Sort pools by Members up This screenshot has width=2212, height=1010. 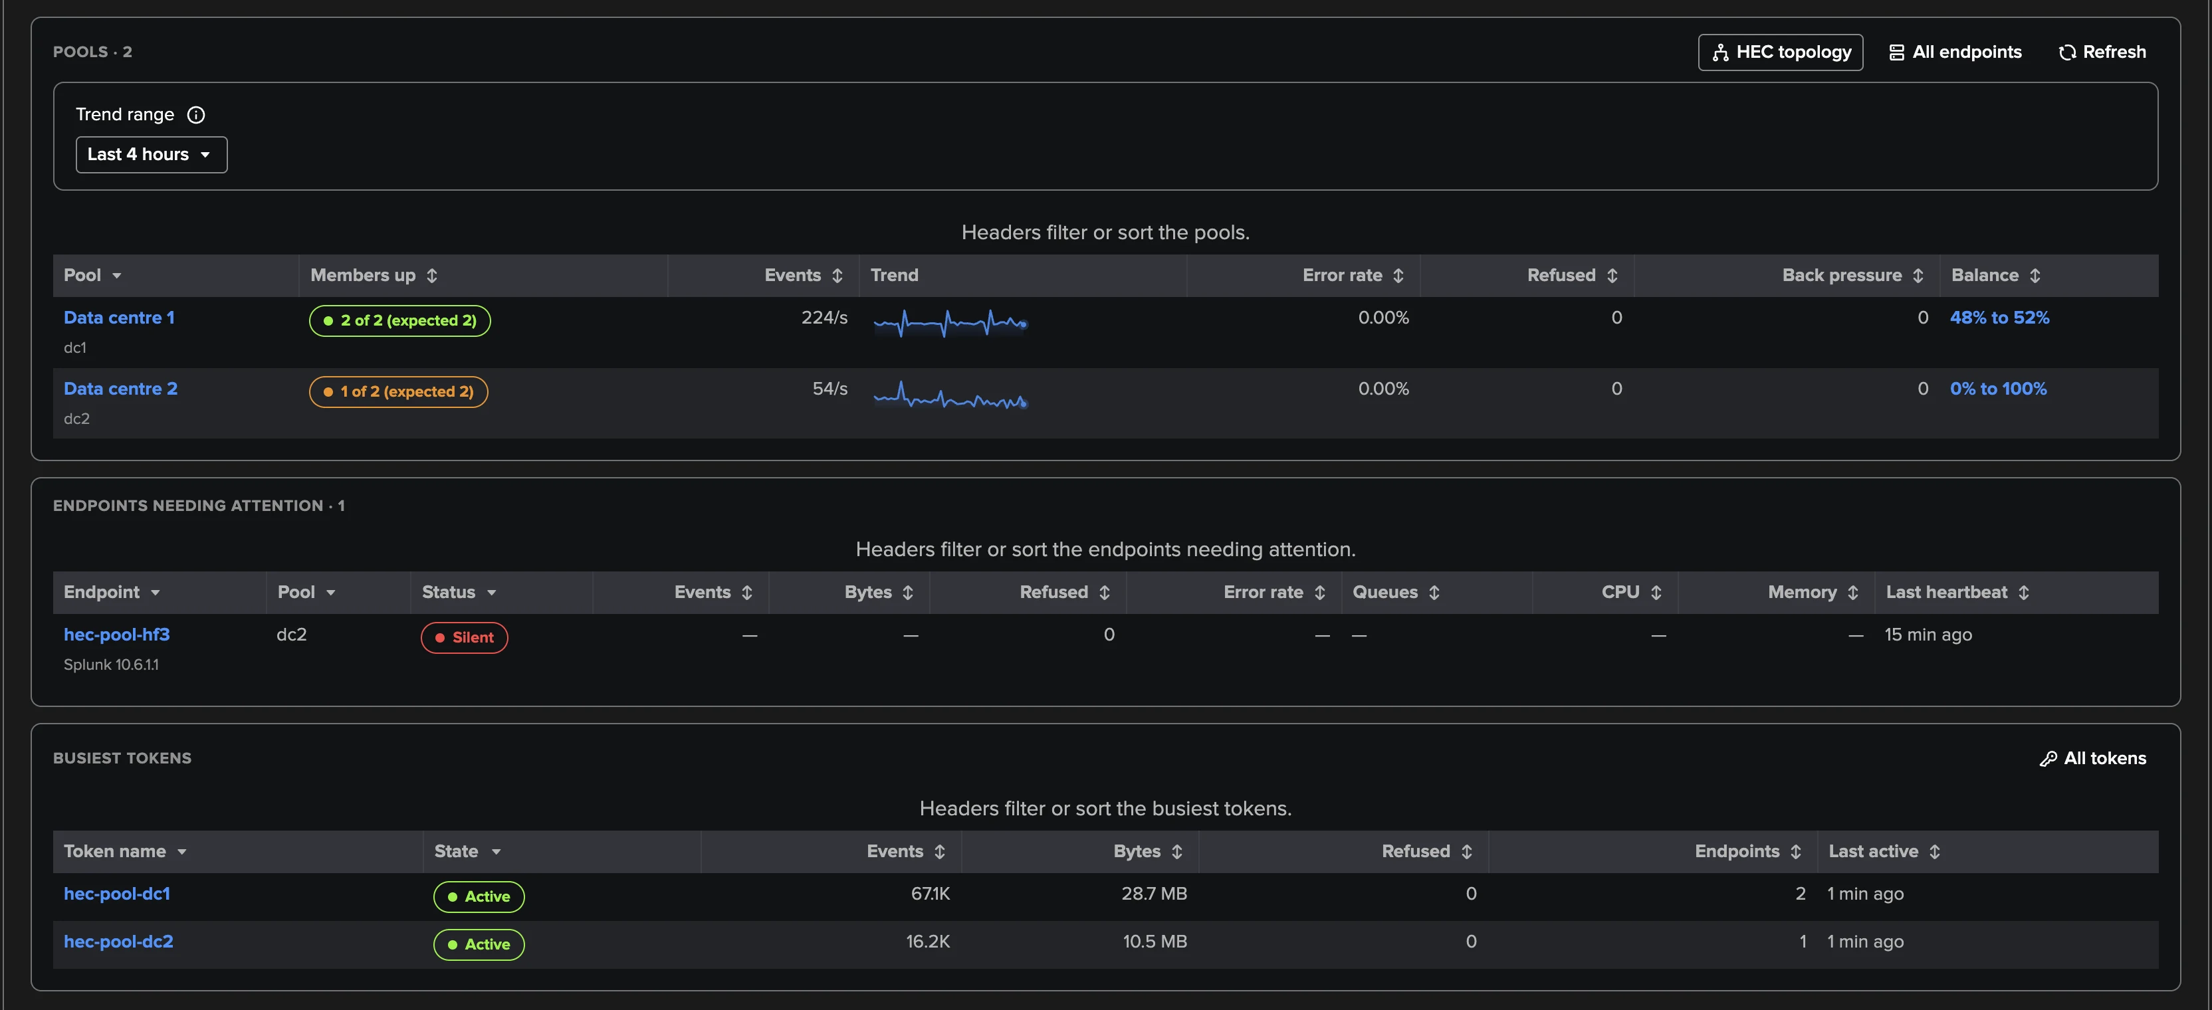432,276
